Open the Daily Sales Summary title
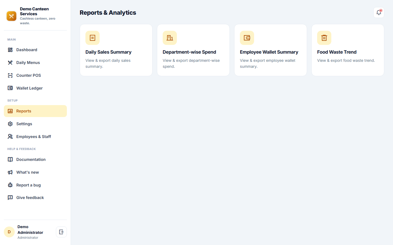The image size is (393, 245). point(108,52)
